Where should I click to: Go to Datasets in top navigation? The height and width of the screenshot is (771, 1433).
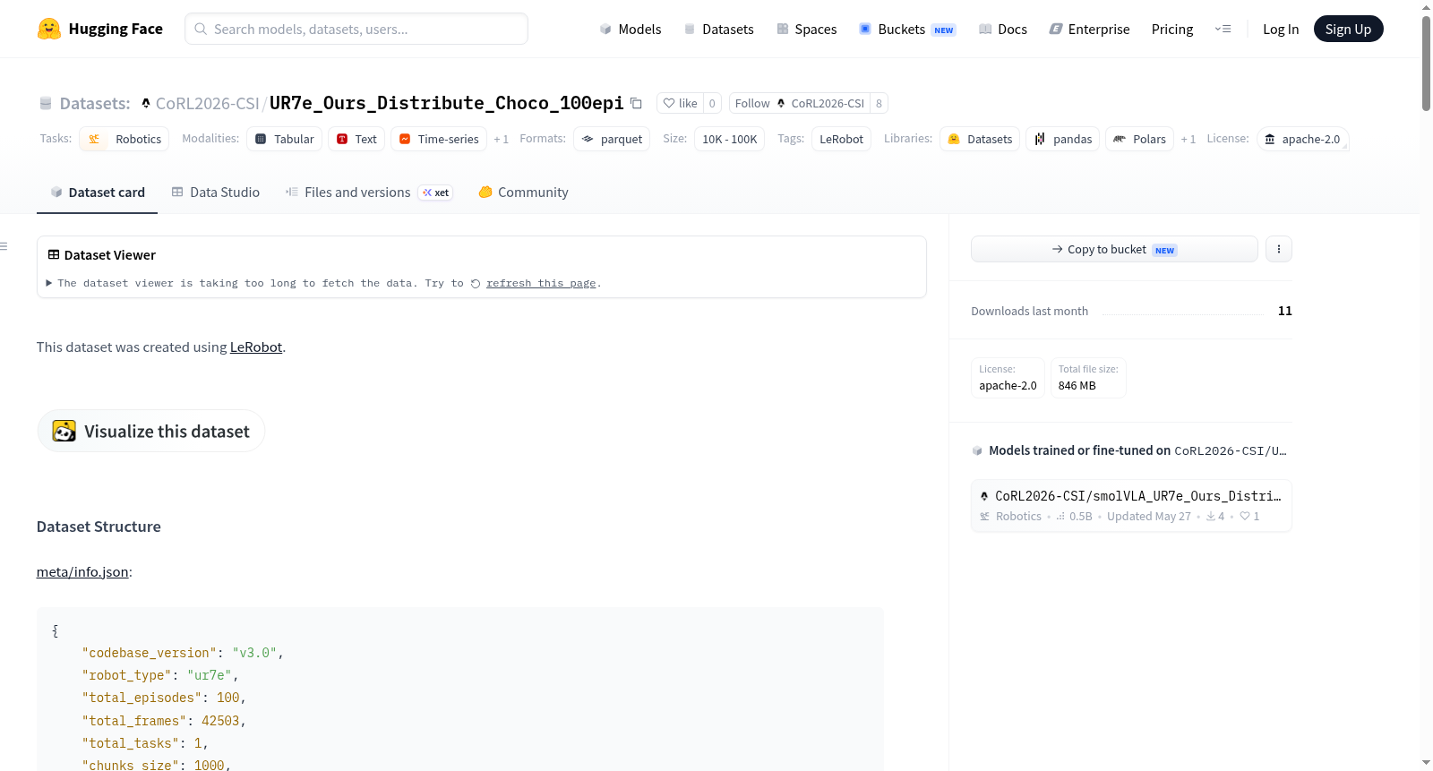point(718,29)
